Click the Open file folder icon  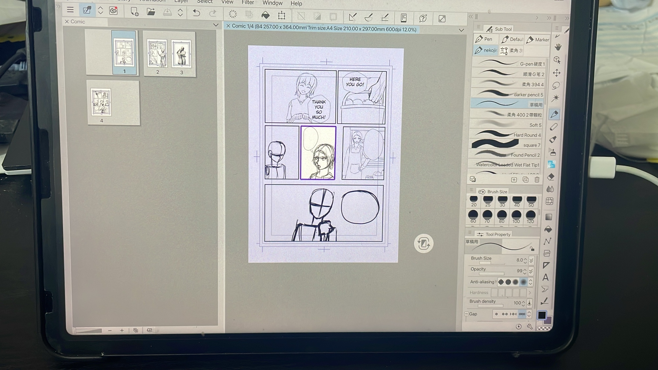click(x=151, y=12)
